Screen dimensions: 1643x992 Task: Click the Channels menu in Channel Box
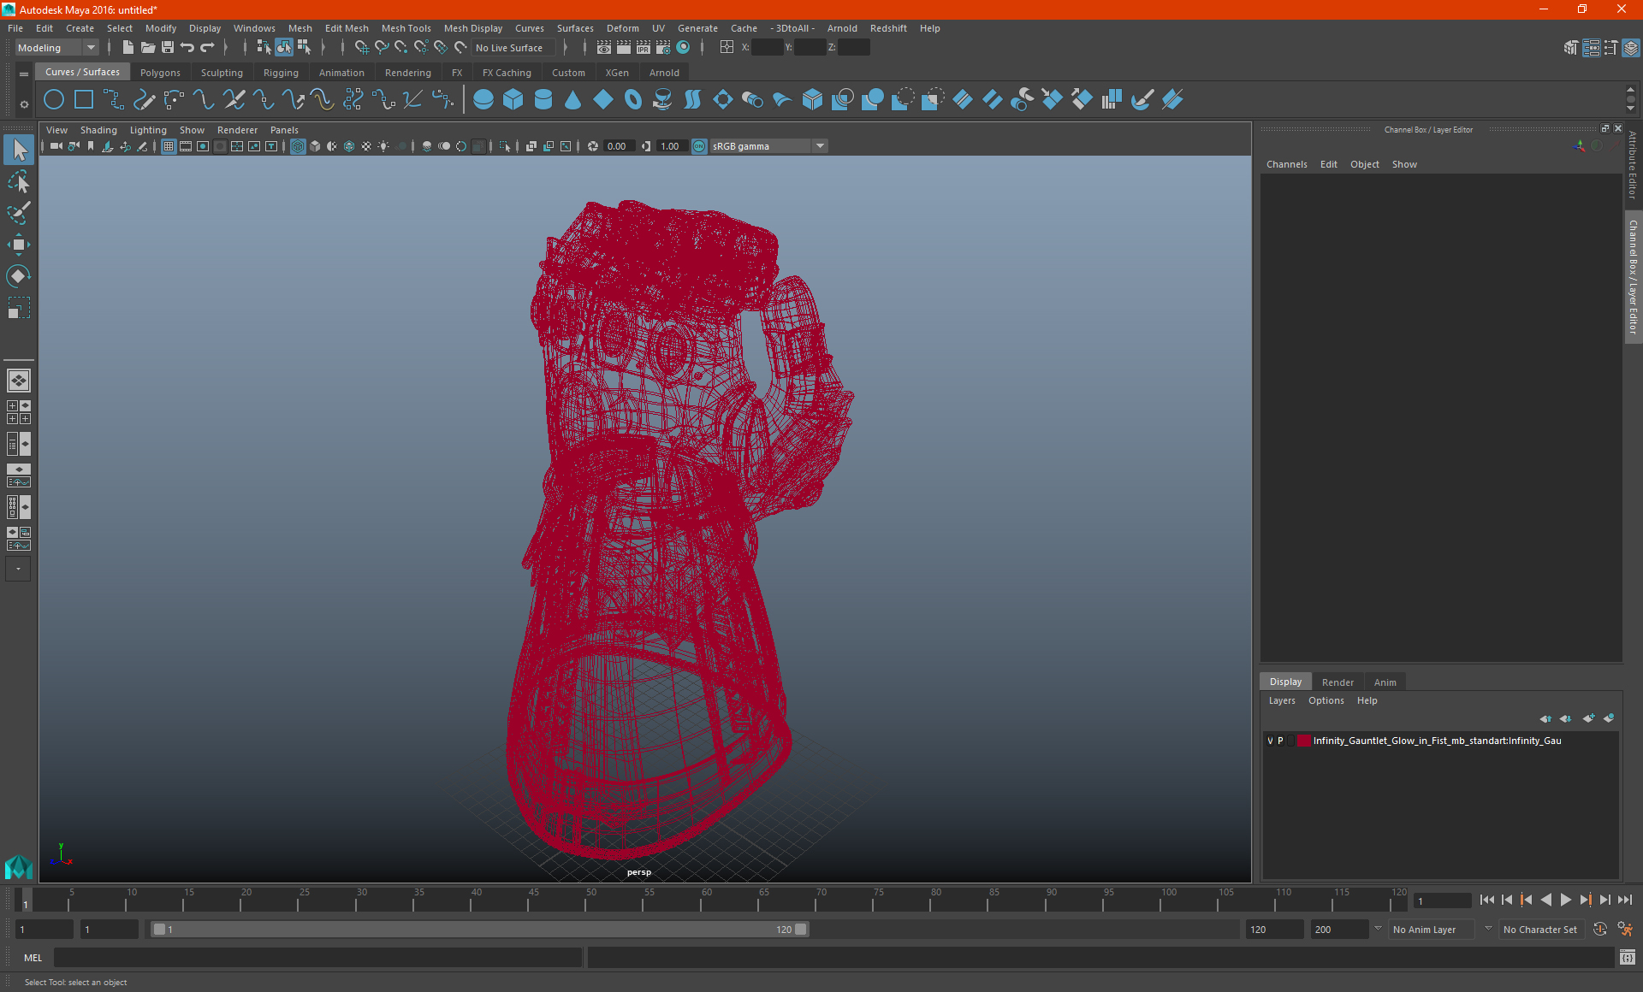1286,164
